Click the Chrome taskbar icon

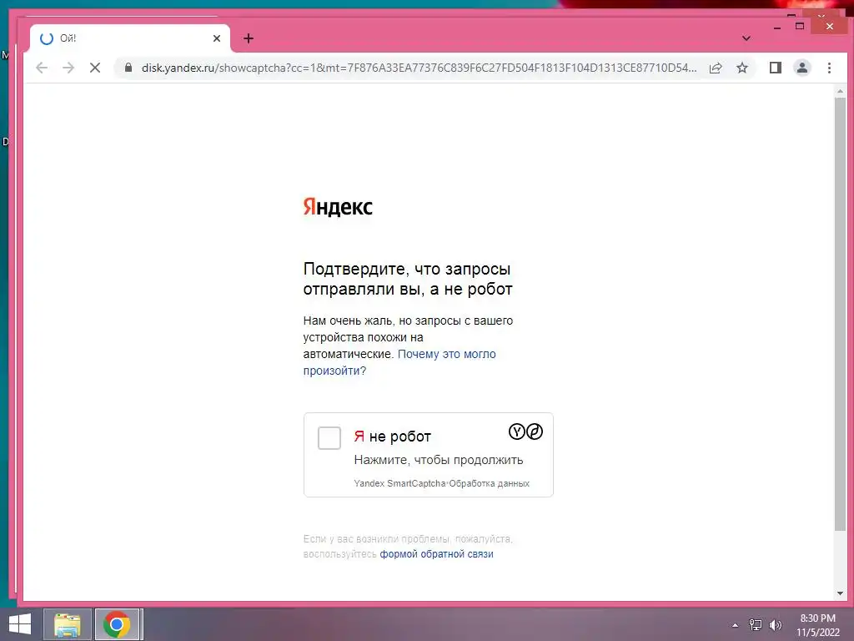pos(117,624)
